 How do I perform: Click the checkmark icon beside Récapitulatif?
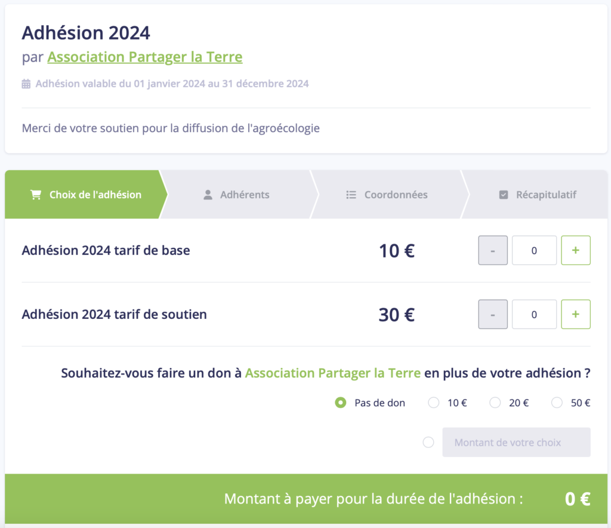pos(504,195)
